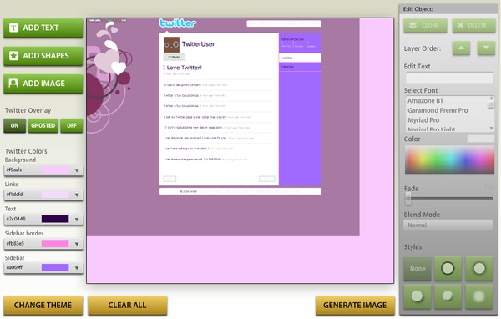501x319 pixels.
Task: Move layer up with Layer Order arrow
Action: pos(461,48)
